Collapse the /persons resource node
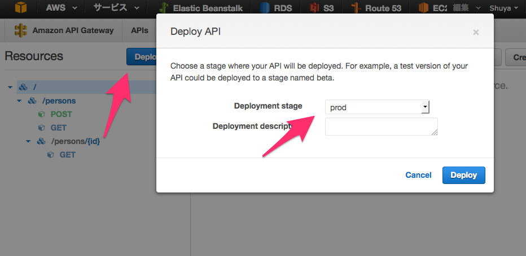 tap(19, 101)
